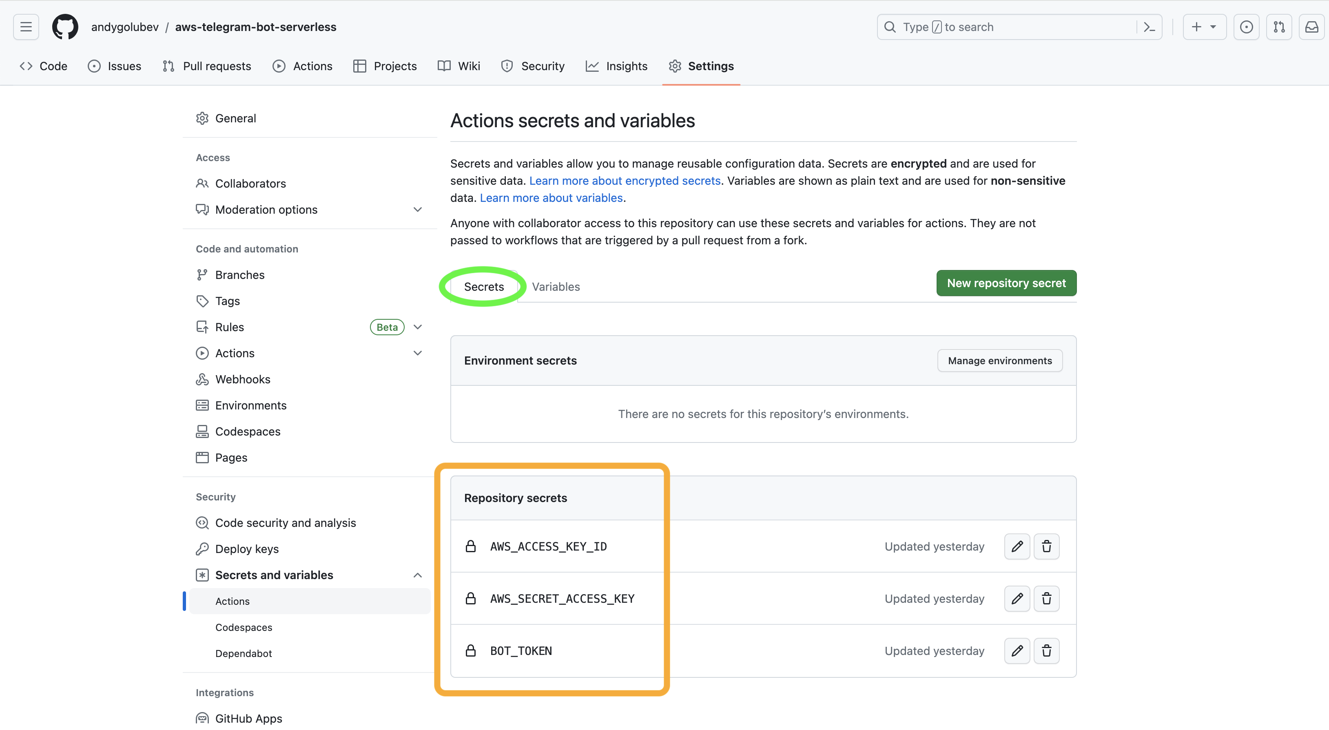The width and height of the screenshot is (1329, 730).
Task: Open the command palette icon
Action: click(x=1149, y=27)
